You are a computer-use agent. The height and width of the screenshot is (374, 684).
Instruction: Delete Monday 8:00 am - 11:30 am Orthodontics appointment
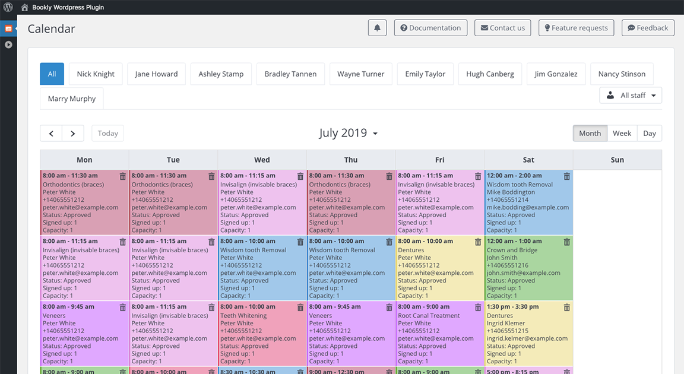click(122, 176)
